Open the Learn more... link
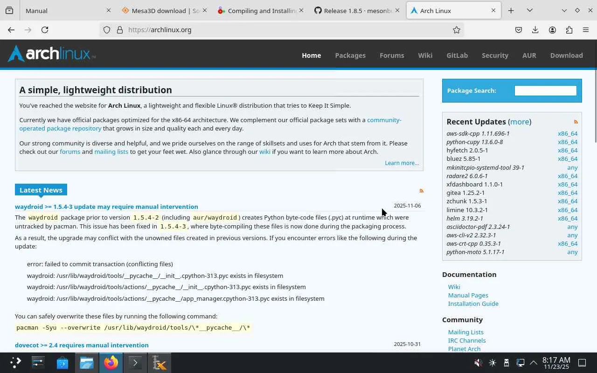597x373 pixels. 402,163
